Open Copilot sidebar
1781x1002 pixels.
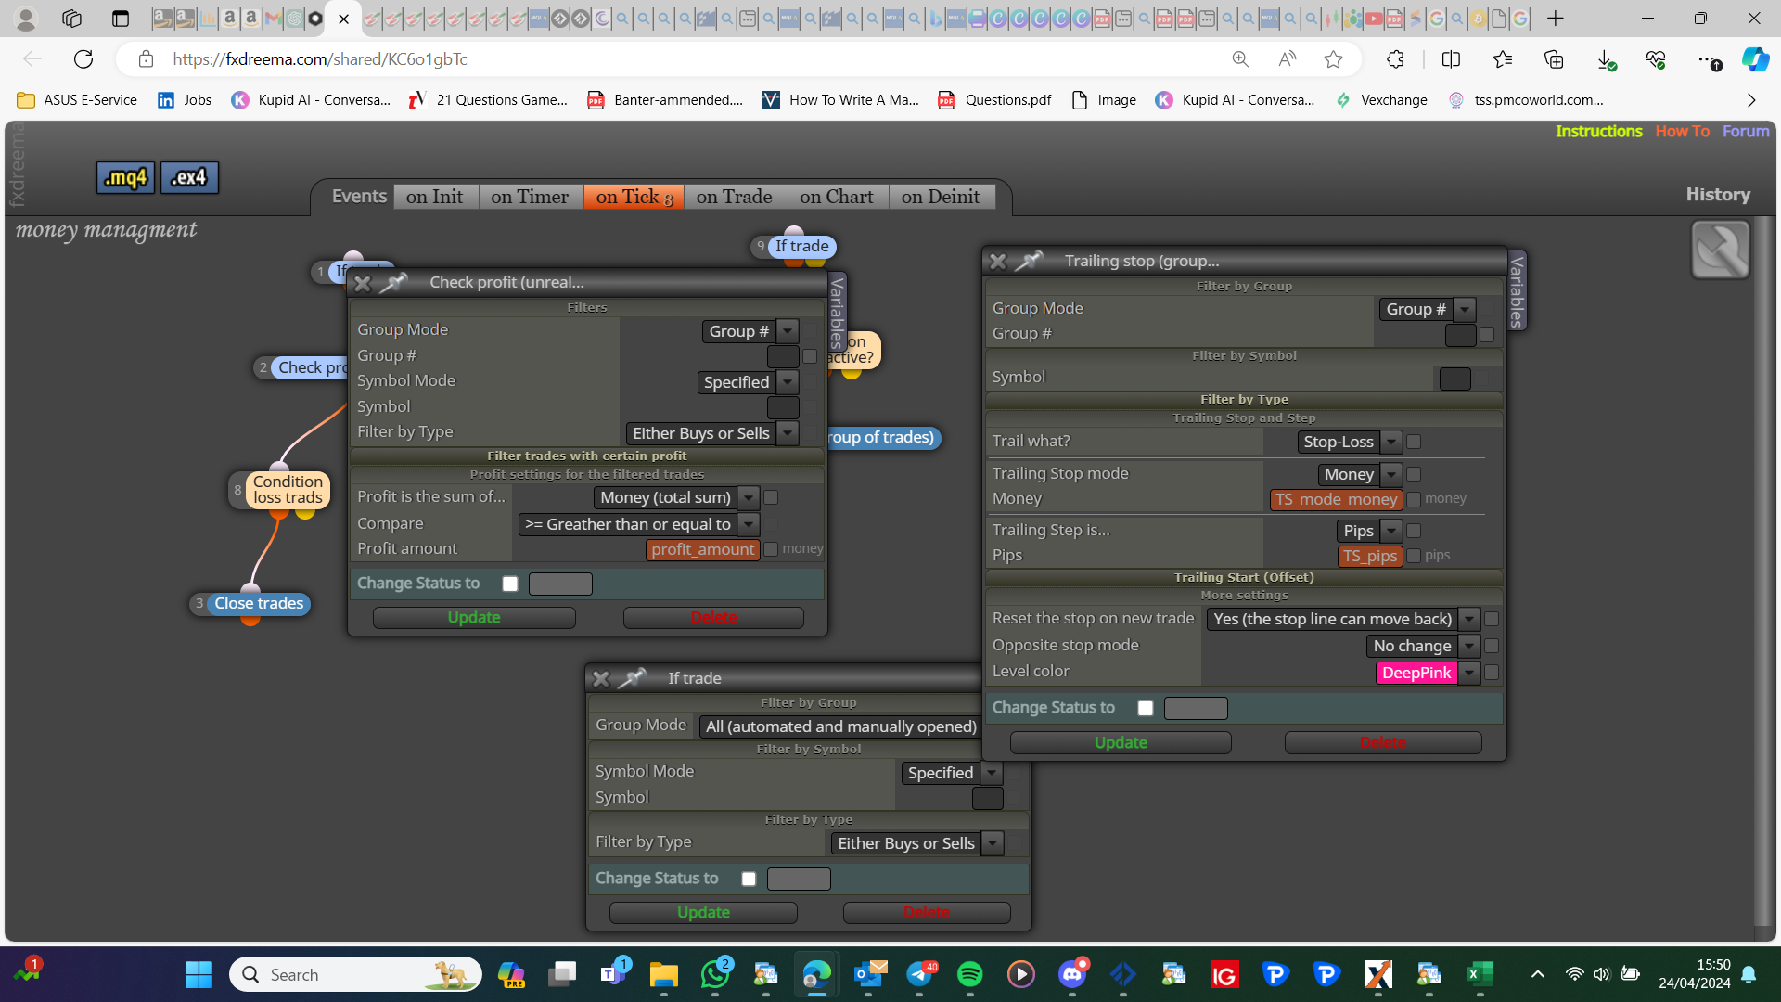point(1755,59)
